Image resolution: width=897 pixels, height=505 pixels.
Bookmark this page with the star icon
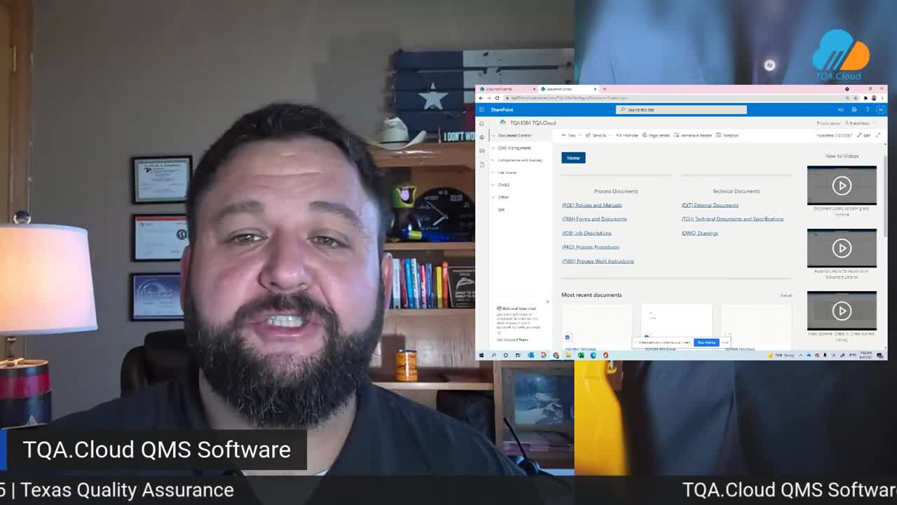pos(857,98)
